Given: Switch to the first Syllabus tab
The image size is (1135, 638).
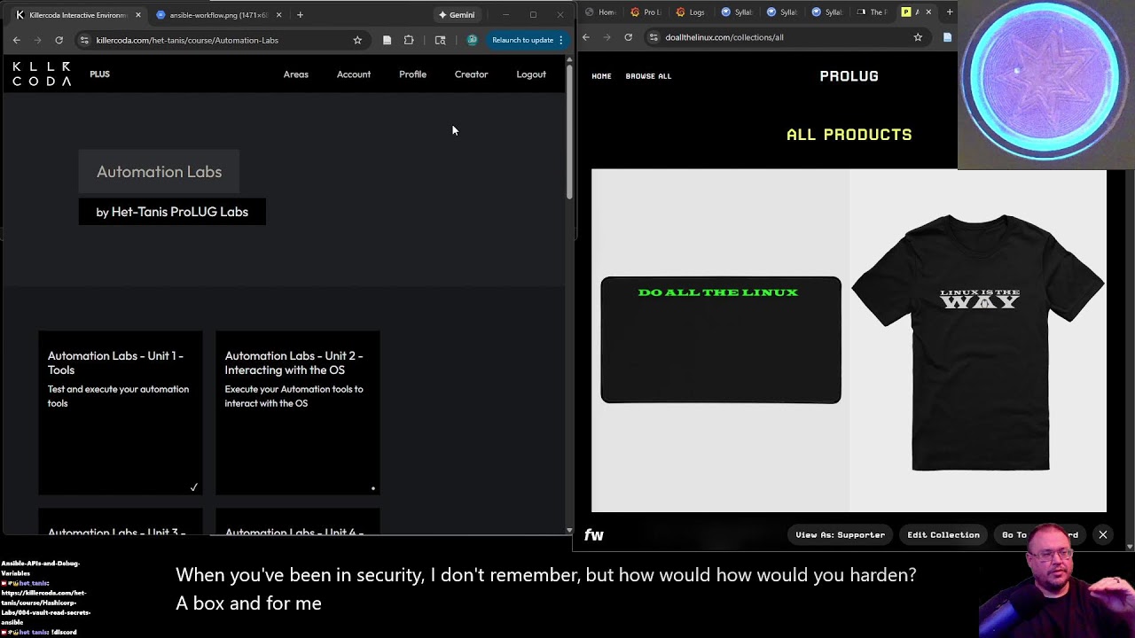Looking at the screenshot, I should point(737,12).
